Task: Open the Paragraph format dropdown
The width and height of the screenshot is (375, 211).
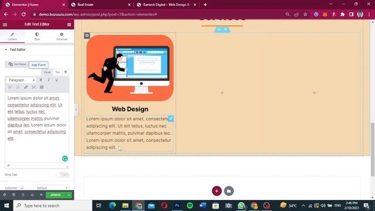Action: click(x=21, y=80)
